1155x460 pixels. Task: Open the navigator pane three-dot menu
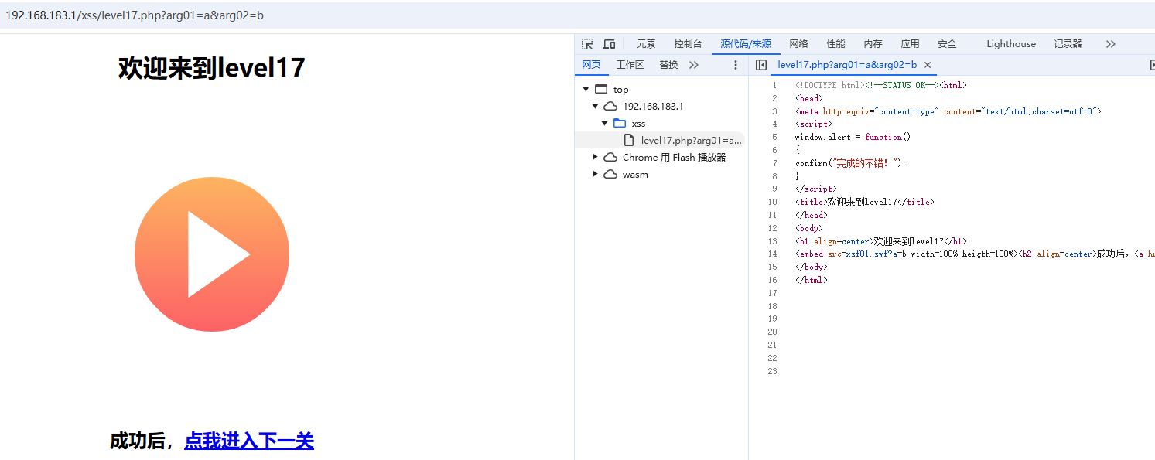pyautogui.click(x=736, y=65)
